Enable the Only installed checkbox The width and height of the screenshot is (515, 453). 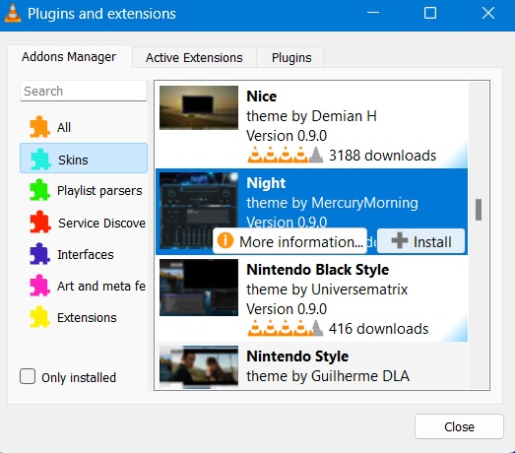[x=28, y=376]
